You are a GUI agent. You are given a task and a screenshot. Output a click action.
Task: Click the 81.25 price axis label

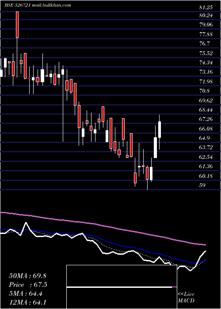pos(206,8)
